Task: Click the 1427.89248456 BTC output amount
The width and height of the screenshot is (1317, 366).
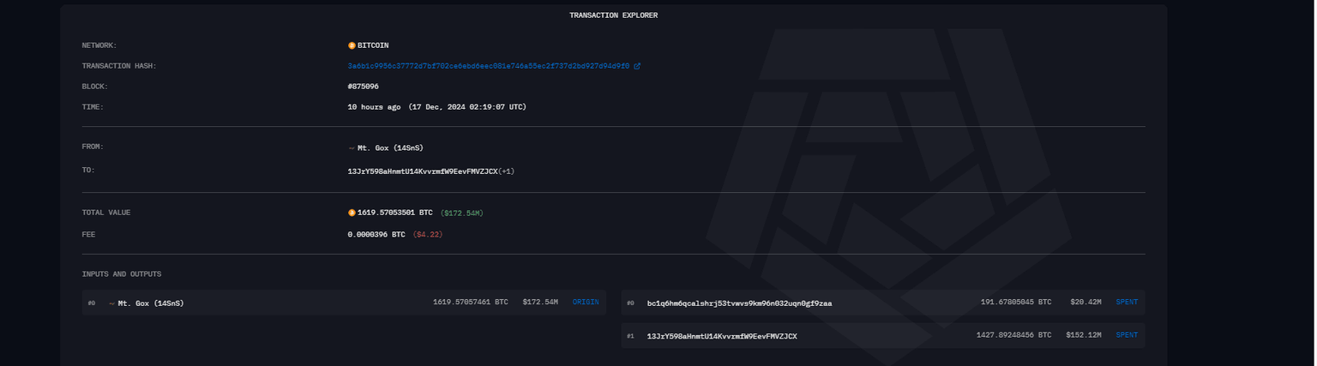Action: tap(1013, 336)
